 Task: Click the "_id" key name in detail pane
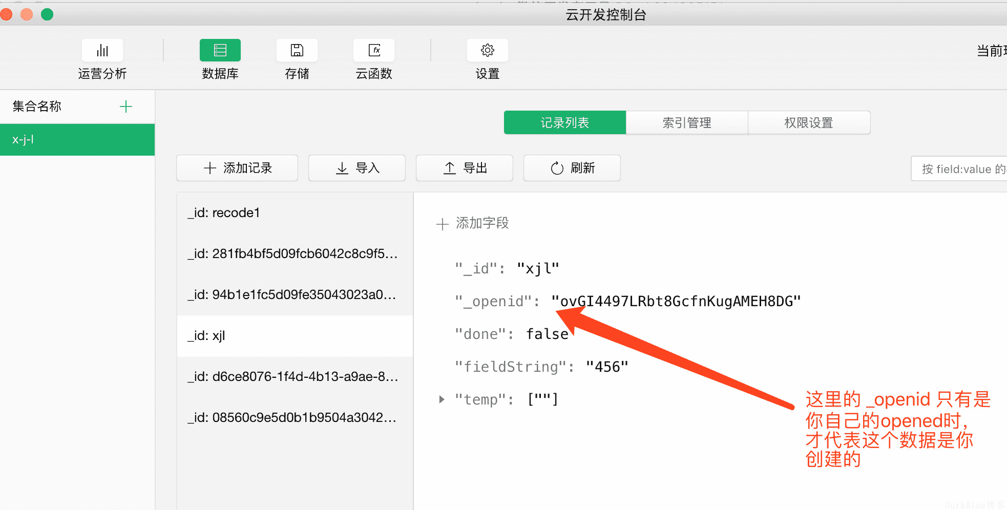point(476,268)
